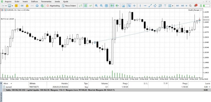Screen dimensions: 211x102
Task: Toggle chart auto scroll
Action: pyautogui.click(x=112, y=6)
